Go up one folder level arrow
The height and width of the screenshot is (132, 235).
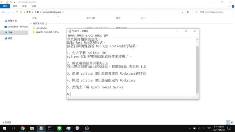click(x=17, y=12)
